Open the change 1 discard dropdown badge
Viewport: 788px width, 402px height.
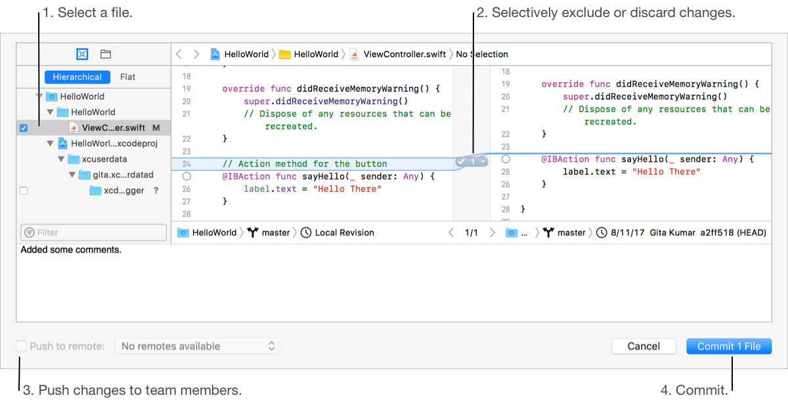coord(473,162)
